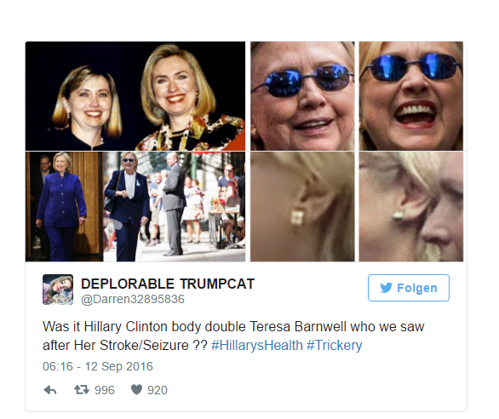Open the photo of two smiling blonde women

coord(135,96)
